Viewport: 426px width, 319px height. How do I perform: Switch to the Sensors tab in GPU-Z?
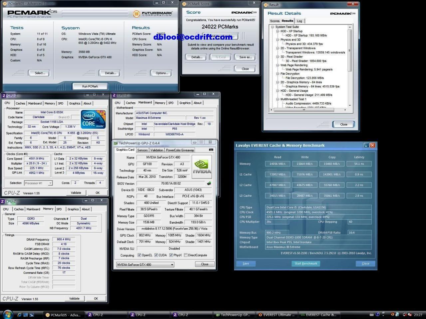142,150
